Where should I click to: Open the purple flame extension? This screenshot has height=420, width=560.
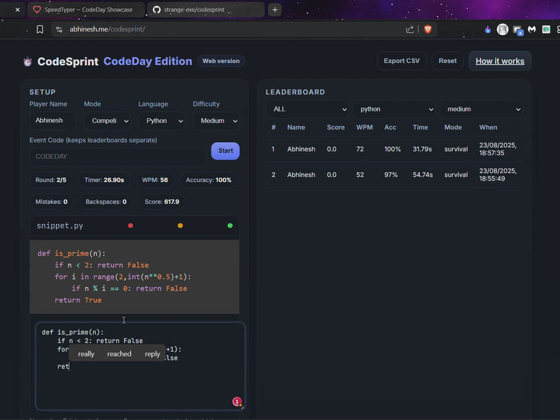(x=488, y=29)
